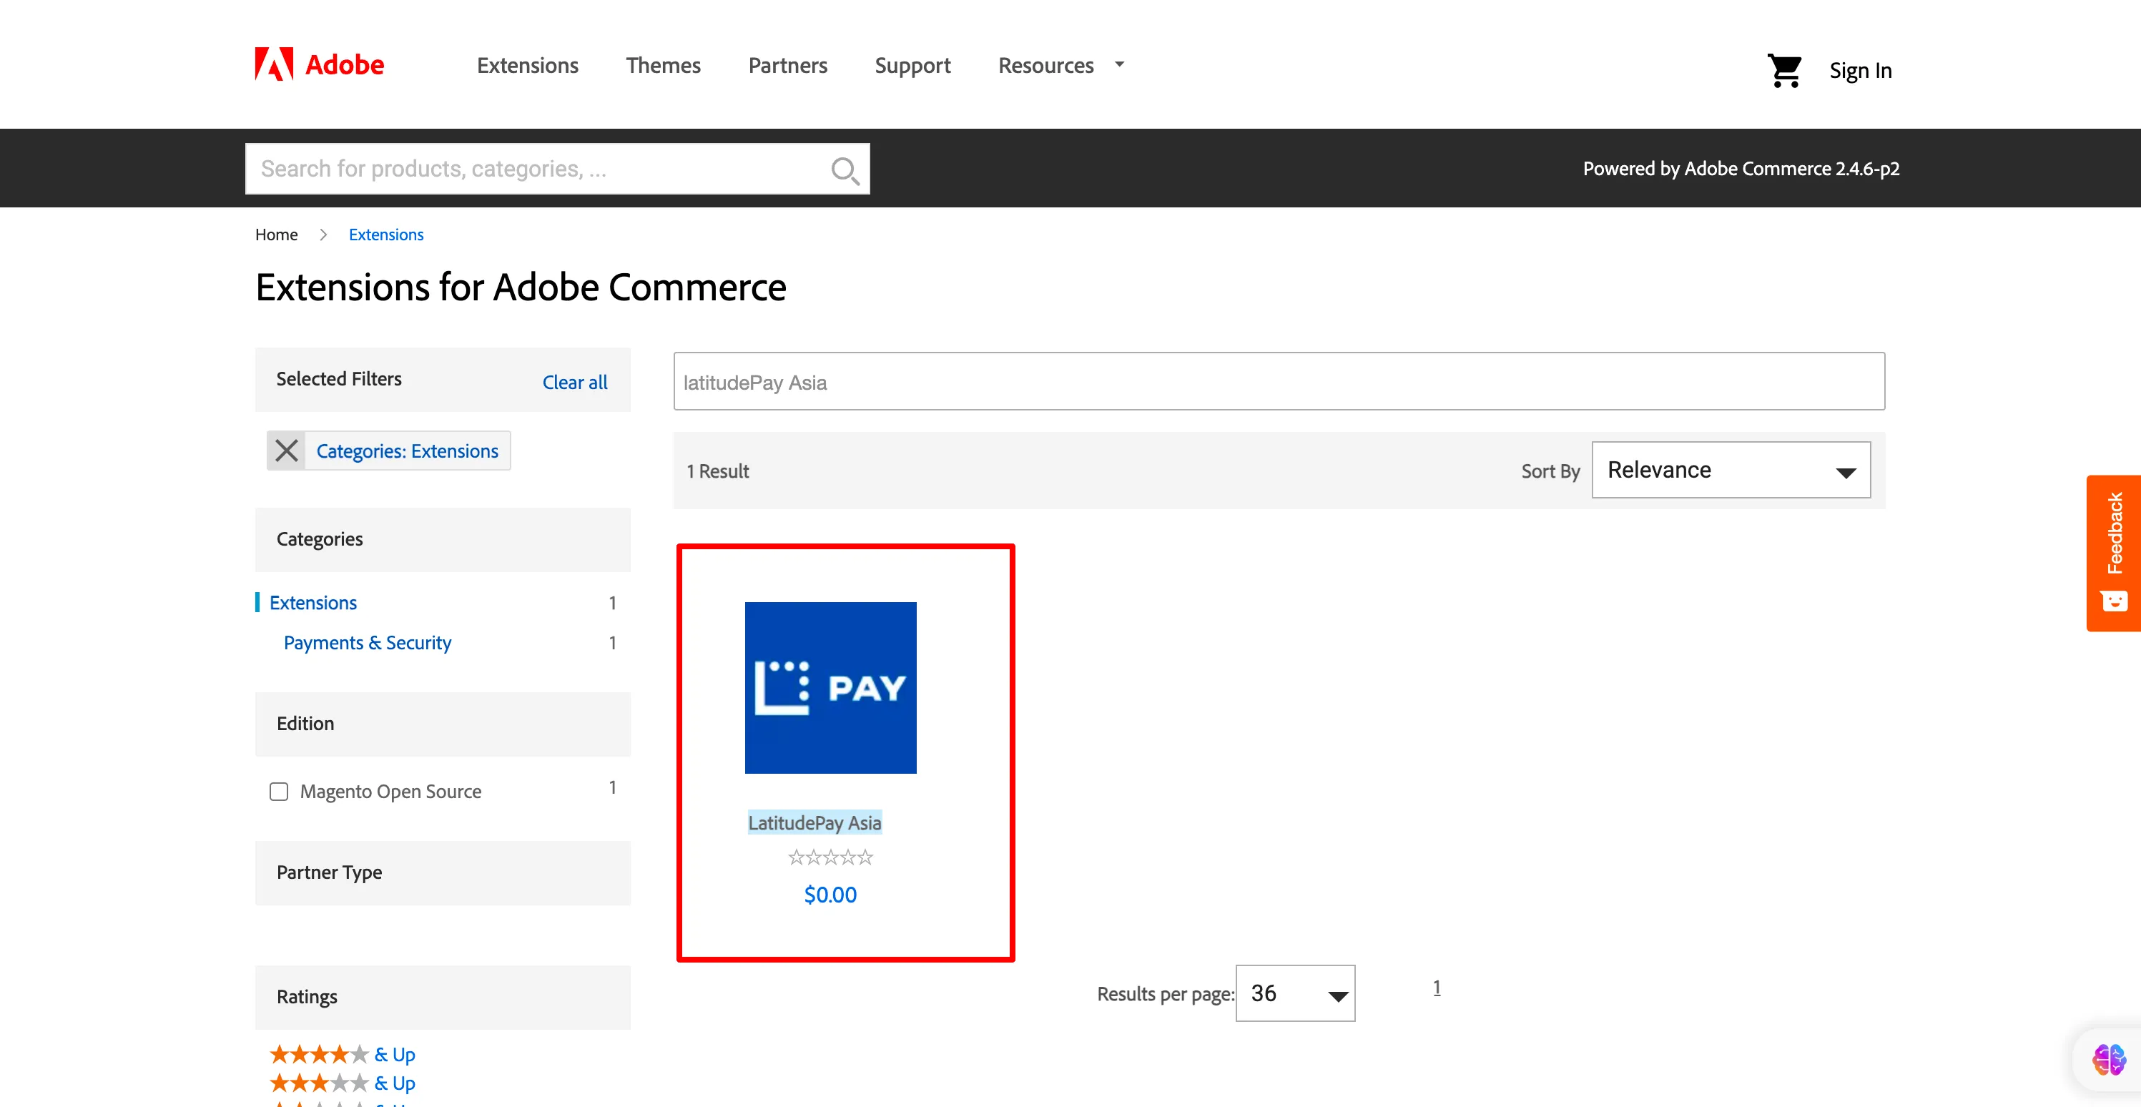The width and height of the screenshot is (2141, 1107).
Task: Click Powered by Adobe Commerce 2.4.6-p2 text
Action: click(x=1741, y=169)
